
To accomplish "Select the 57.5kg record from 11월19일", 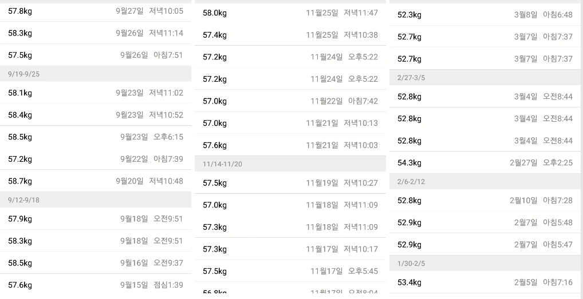I will coord(290,183).
